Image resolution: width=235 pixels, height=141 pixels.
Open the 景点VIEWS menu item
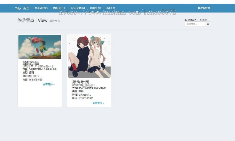tap(41, 8)
